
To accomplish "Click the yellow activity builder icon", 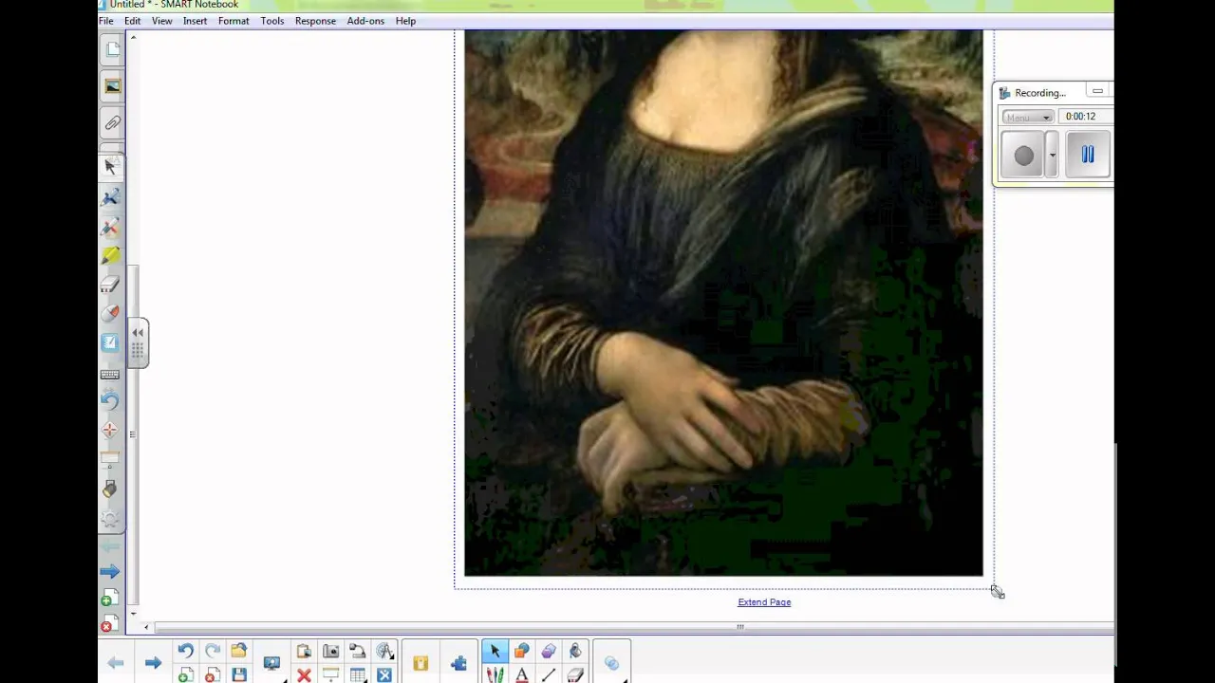I will coord(421,663).
